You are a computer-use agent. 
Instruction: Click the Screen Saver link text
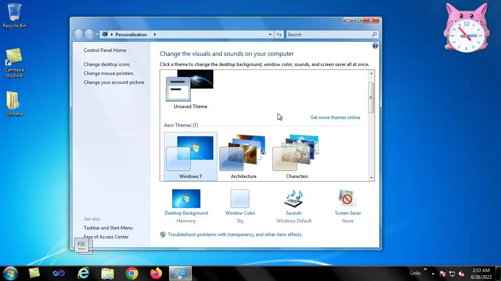click(x=348, y=213)
